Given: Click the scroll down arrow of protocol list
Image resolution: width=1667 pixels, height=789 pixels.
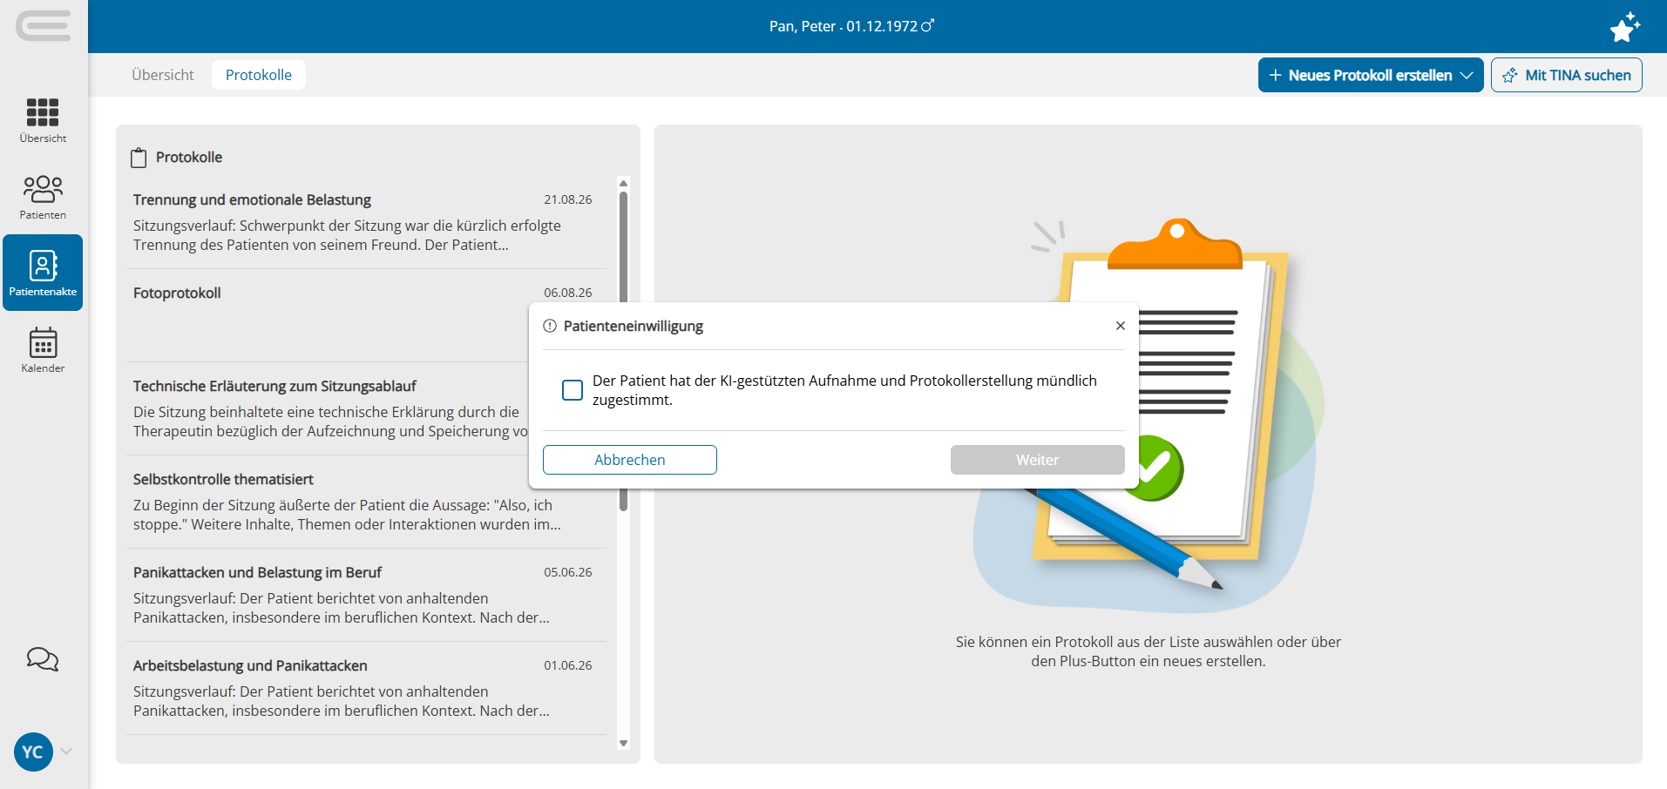Looking at the screenshot, I should pos(623,743).
